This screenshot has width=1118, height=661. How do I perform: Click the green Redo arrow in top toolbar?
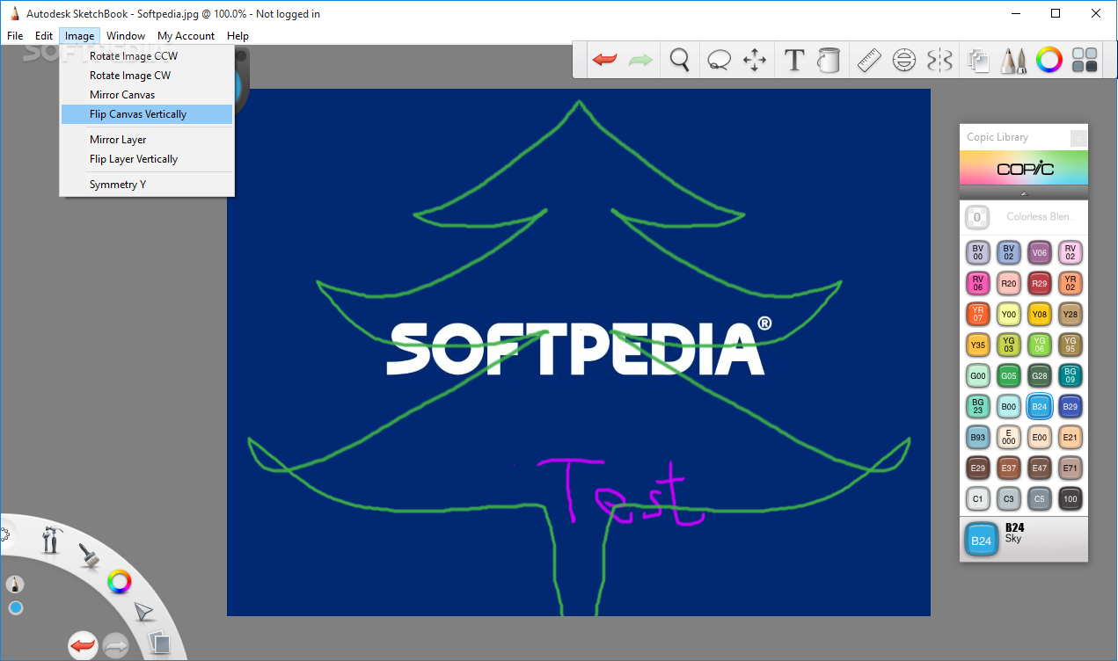pos(640,60)
